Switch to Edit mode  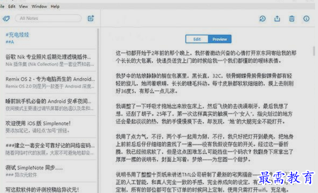197,39
